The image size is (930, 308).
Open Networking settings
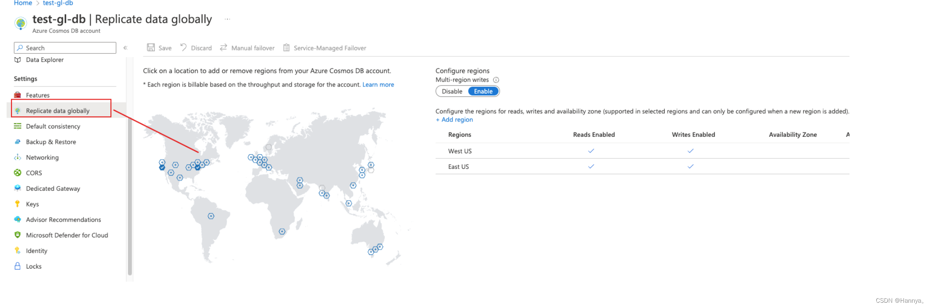pyautogui.click(x=42, y=158)
